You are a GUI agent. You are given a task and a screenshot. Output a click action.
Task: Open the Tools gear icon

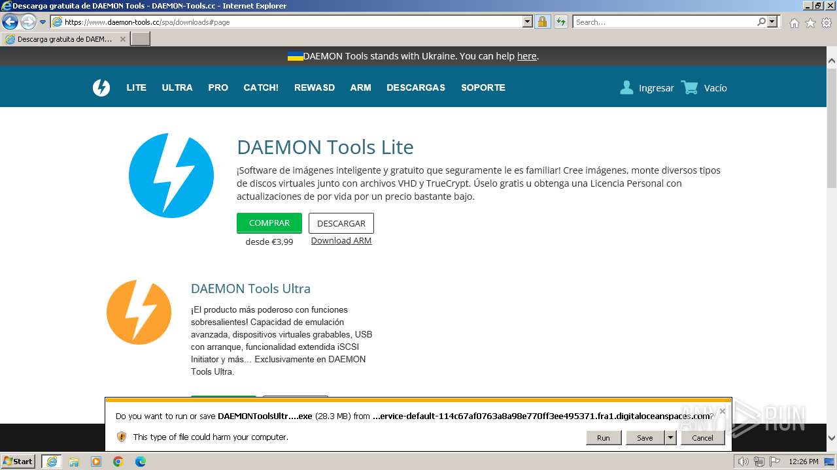[x=827, y=23]
